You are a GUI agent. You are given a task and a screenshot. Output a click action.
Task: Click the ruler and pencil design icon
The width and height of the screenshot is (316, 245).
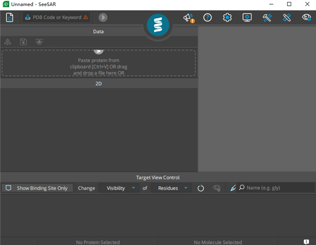287,18
